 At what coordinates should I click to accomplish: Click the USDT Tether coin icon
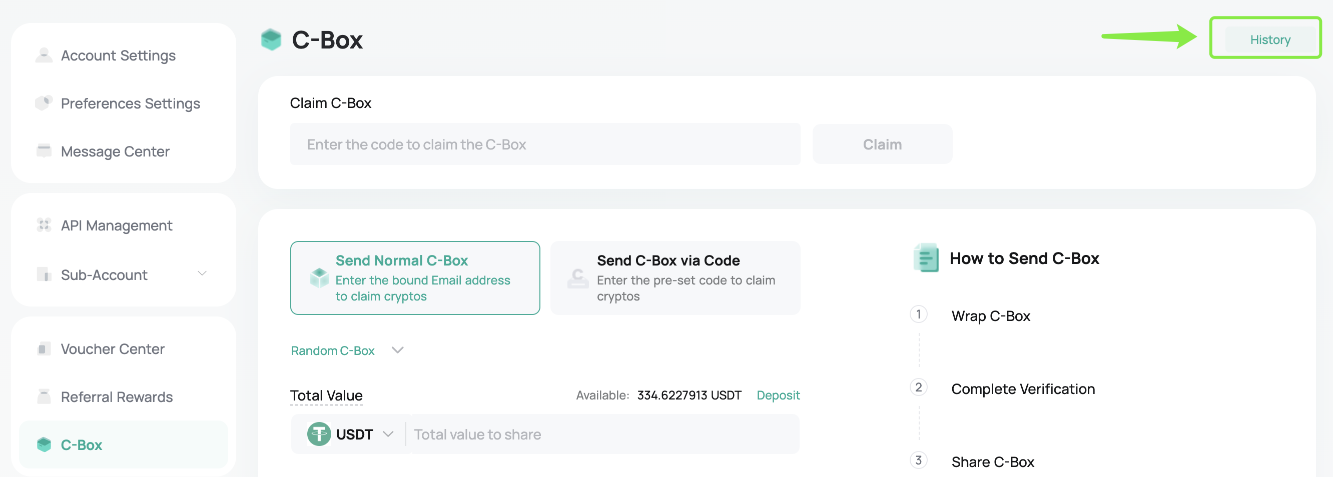(x=319, y=434)
